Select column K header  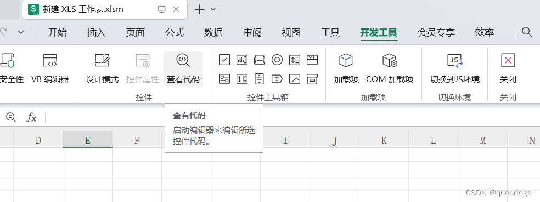point(384,140)
